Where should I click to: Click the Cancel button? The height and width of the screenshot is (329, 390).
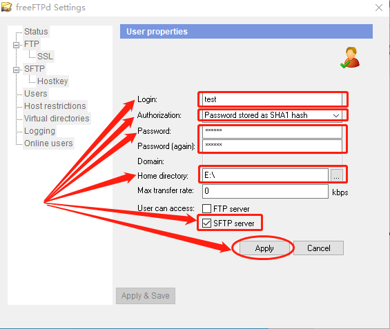pyautogui.click(x=319, y=248)
